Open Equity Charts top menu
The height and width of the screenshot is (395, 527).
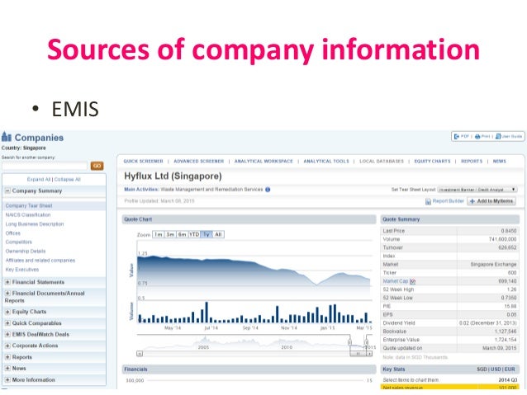pyautogui.click(x=432, y=162)
